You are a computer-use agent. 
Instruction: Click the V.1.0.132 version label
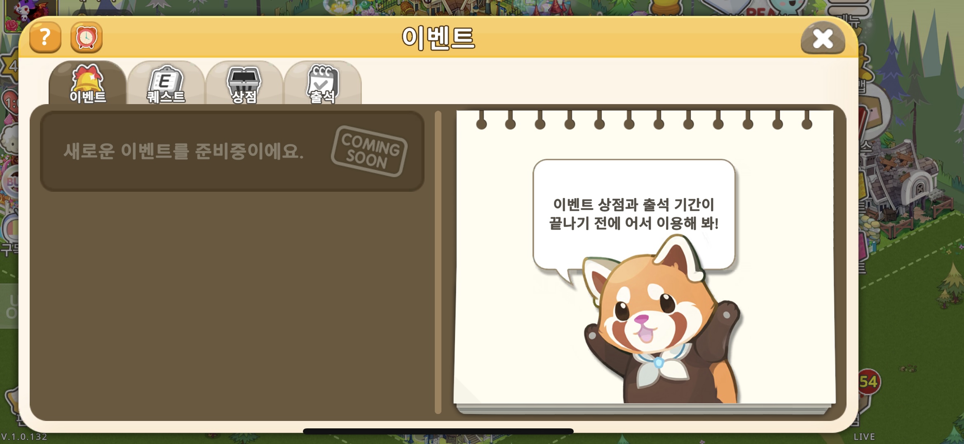coord(24,437)
